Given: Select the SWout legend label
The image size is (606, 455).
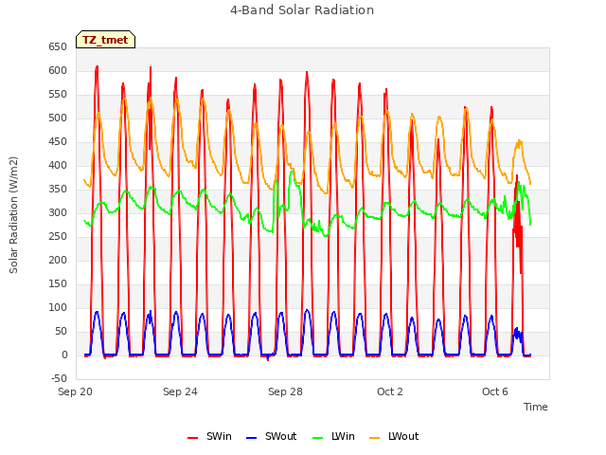Looking at the screenshot, I should tap(280, 436).
